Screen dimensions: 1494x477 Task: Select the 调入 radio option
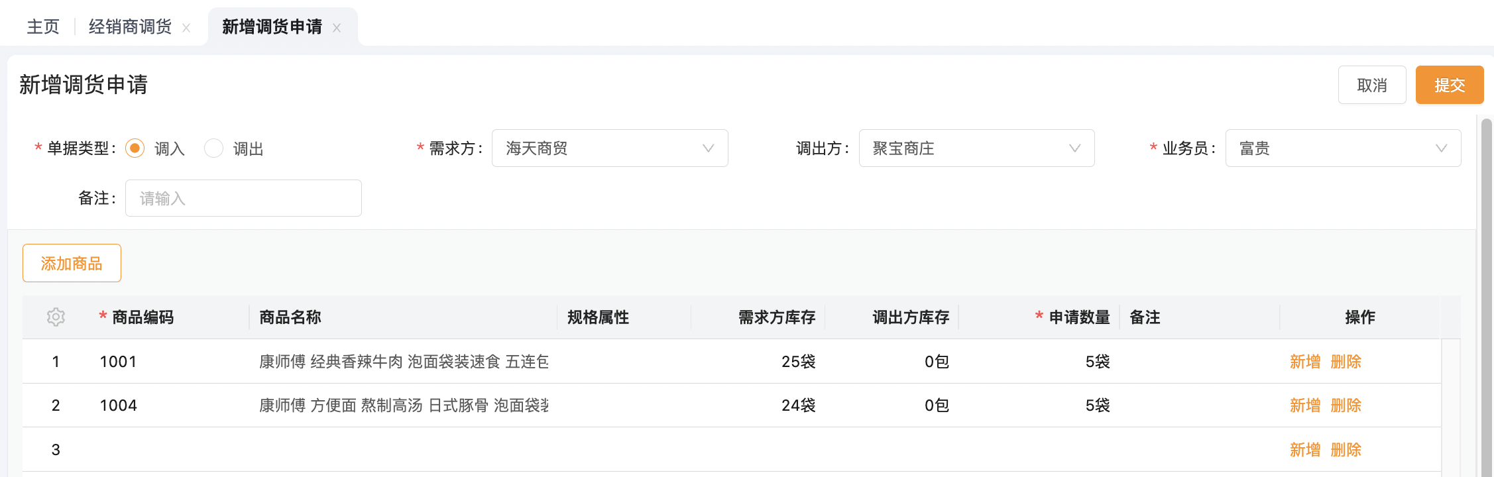coord(135,148)
